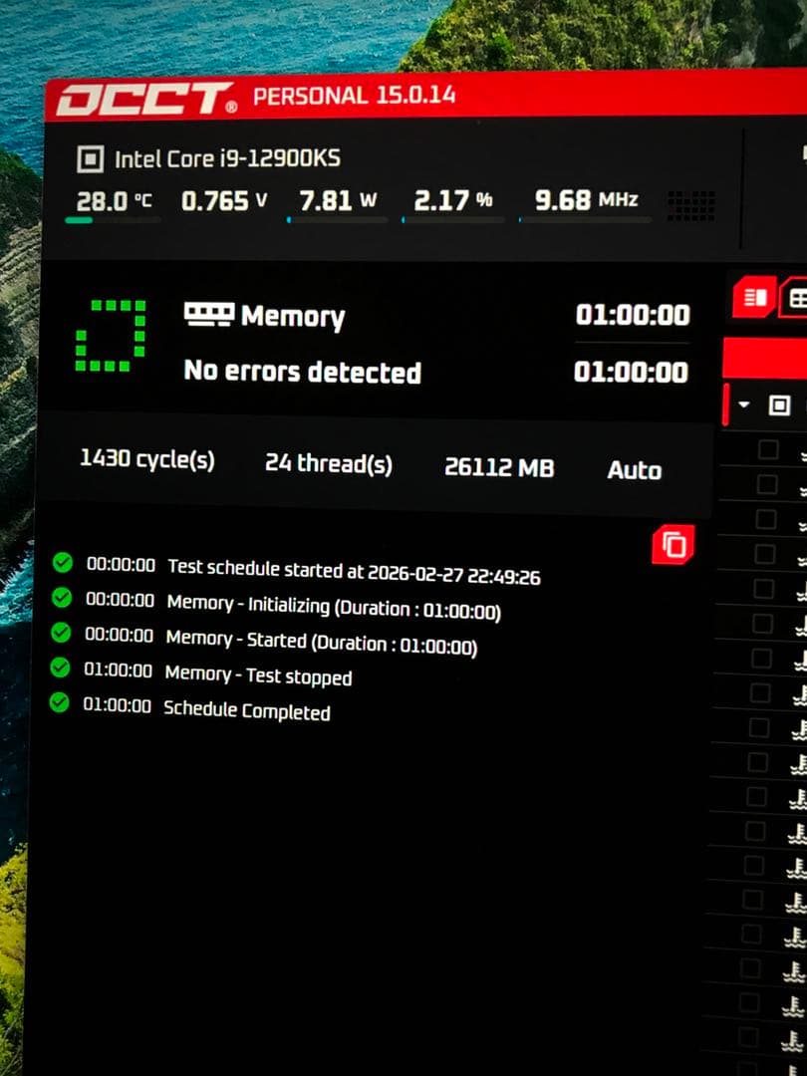Select log line 'Memory - Initializing (Duration : 01:00:00)'
807x1076 pixels.
click(x=334, y=608)
